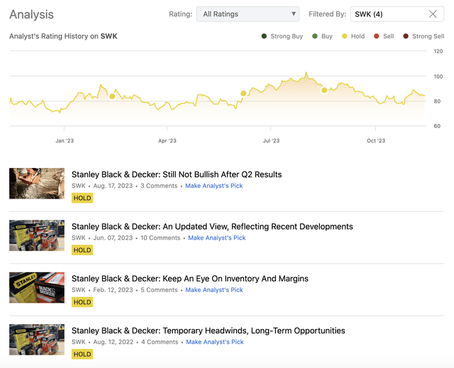Open 'Temporary Headwinds, Long-Term Opportunities' article
This screenshot has width=454, height=368.
(208, 330)
